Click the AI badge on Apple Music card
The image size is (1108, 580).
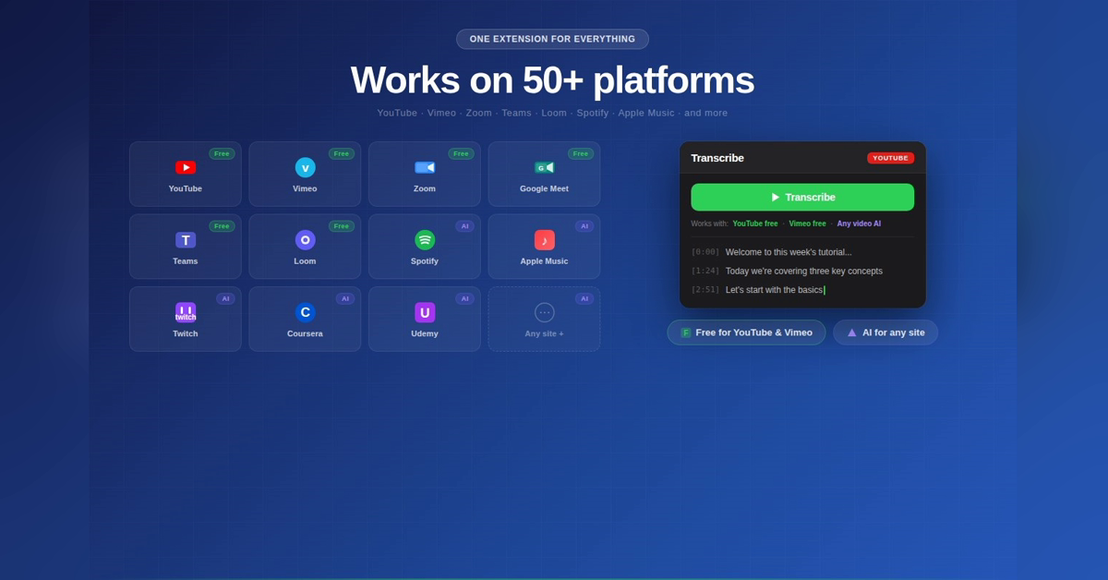coord(584,226)
